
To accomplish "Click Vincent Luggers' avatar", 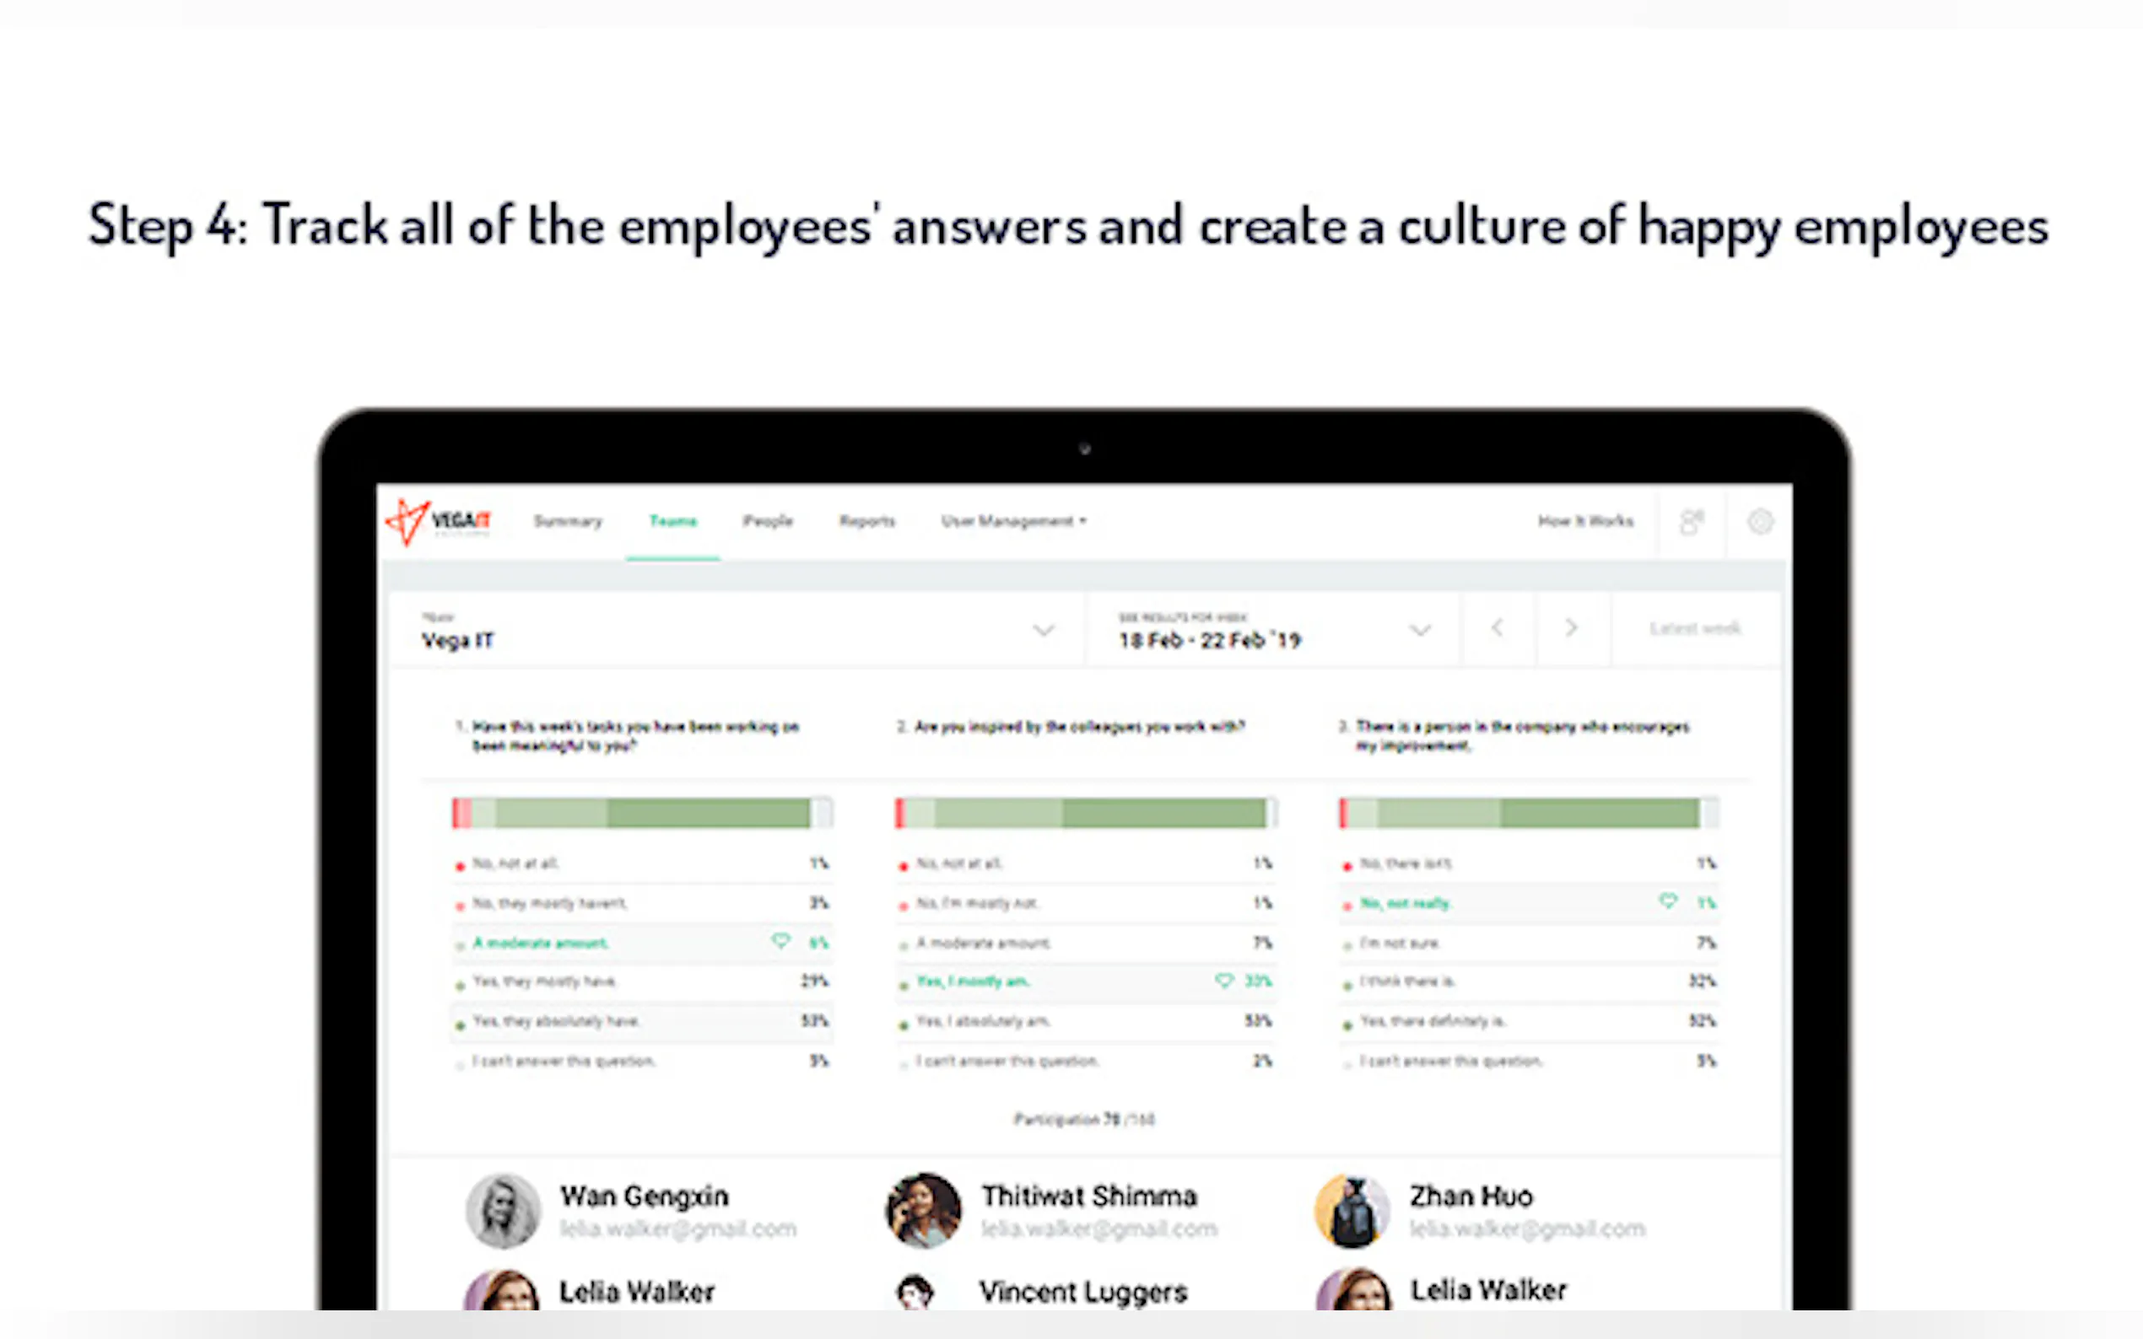I will tap(915, 1292).
